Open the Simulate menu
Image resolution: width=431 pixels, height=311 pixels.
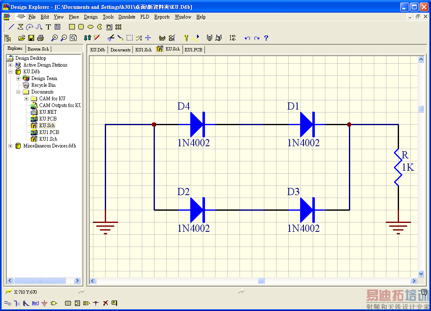[x=127, y=17]
